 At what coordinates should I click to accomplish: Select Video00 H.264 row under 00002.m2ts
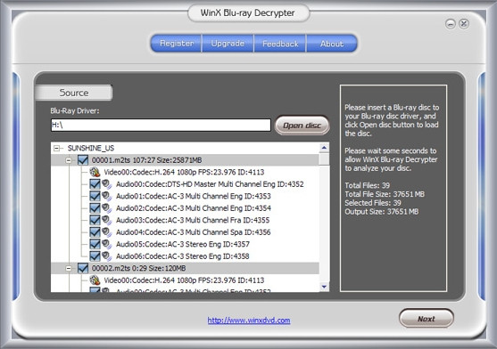[184, 280]
